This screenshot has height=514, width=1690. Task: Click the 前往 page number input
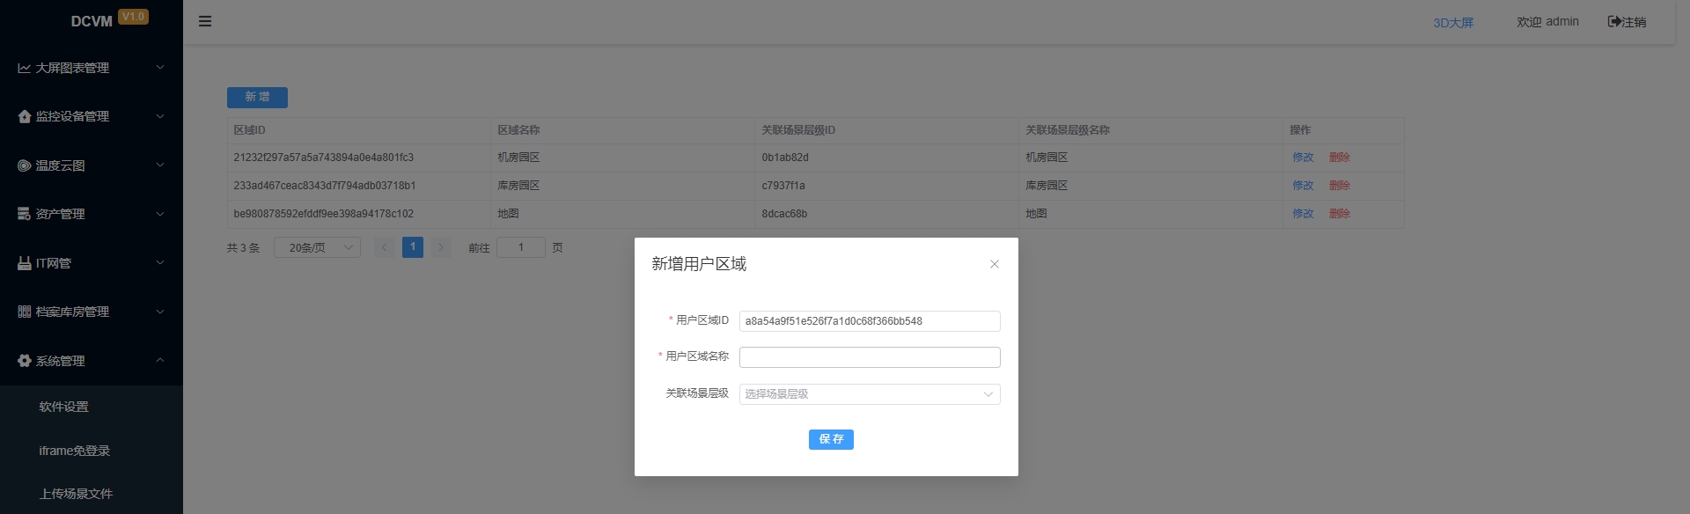click(521, 247)
